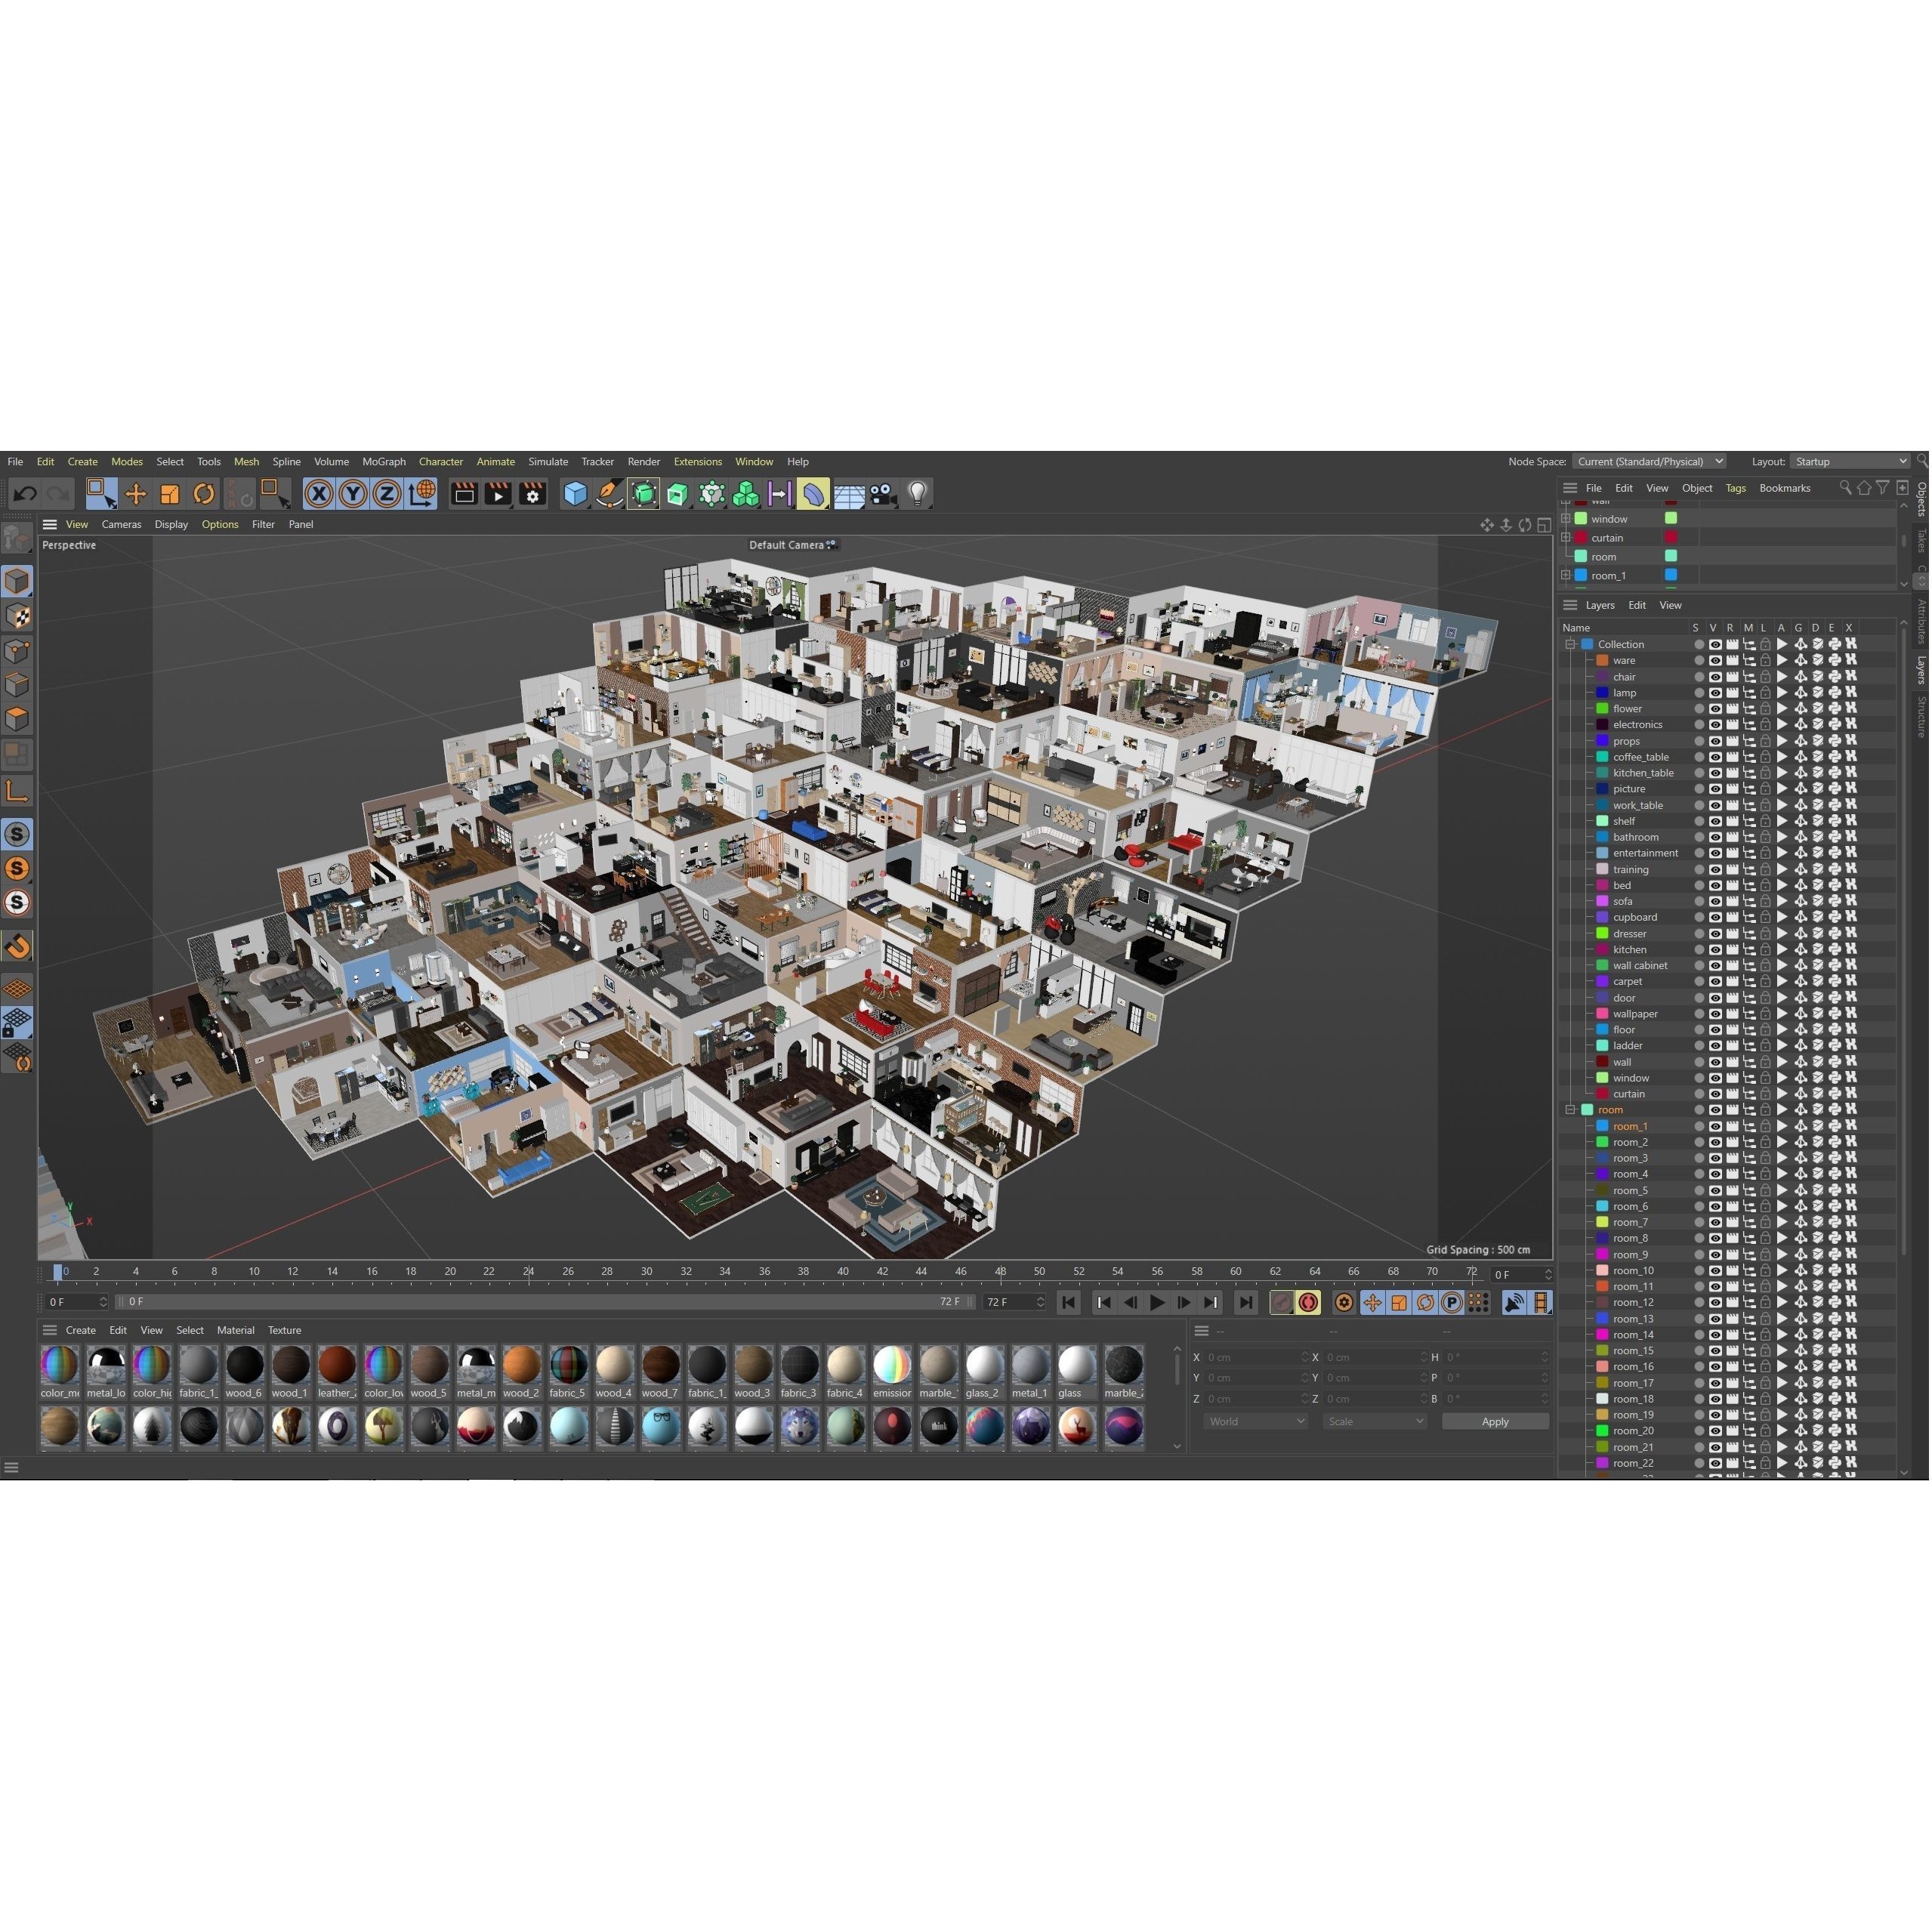Click the Render to Picture Viewer icon
This screenshot has height=1932, width=1932.
497,493
